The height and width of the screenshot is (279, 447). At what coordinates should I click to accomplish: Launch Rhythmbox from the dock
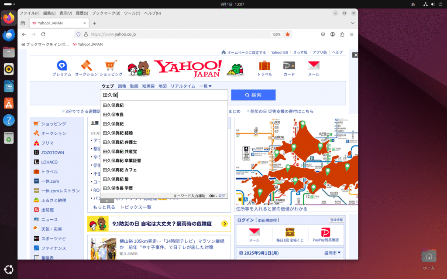click(9, 69)
